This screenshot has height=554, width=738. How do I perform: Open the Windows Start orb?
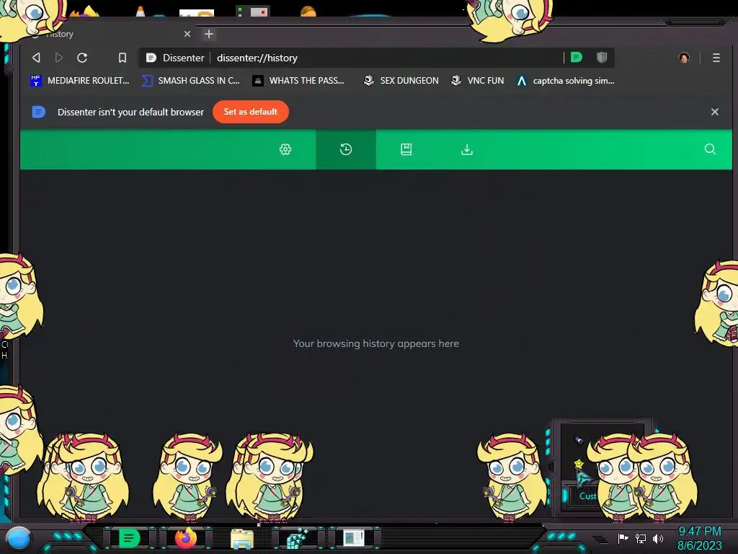point(19,538)
